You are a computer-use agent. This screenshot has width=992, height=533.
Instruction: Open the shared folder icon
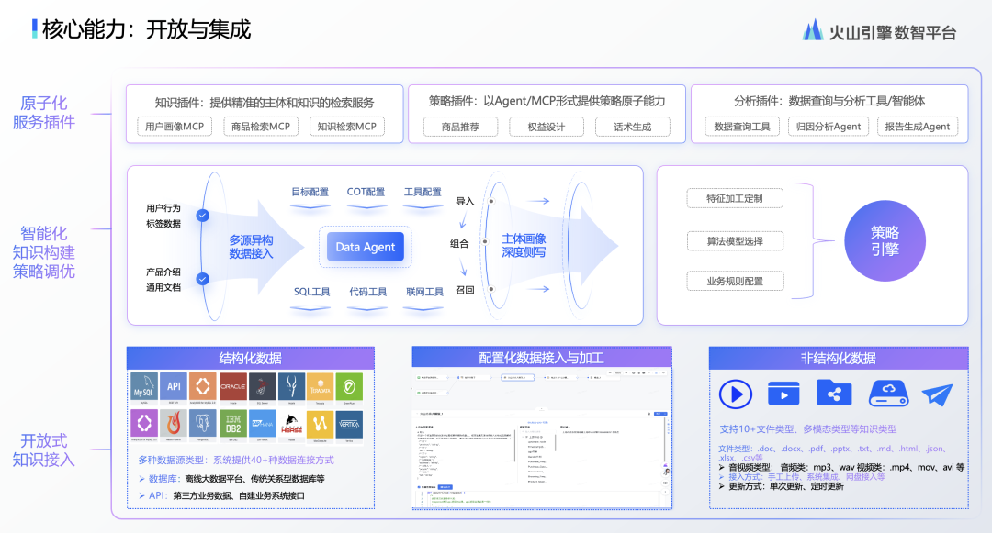click(834, 392)
